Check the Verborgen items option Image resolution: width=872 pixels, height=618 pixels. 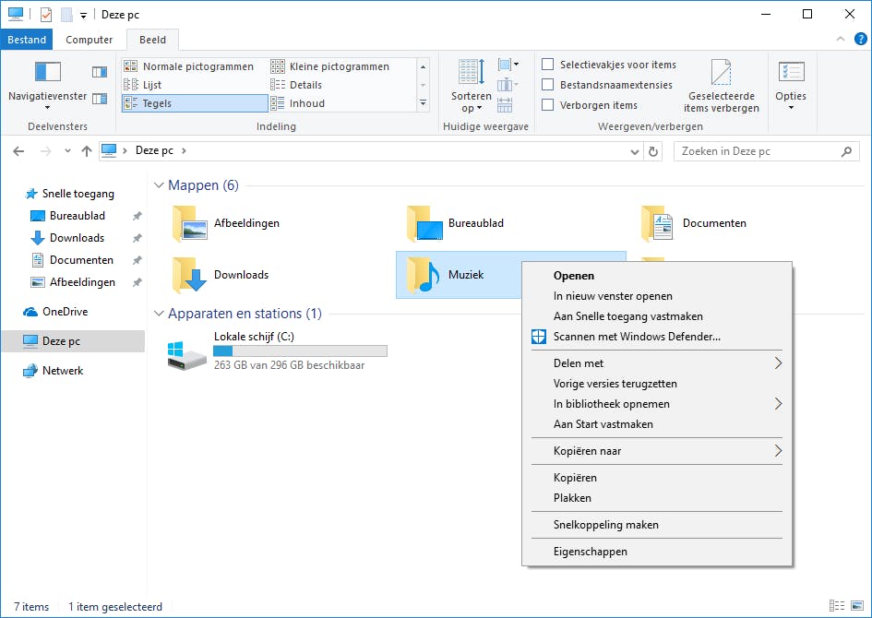[548, 105]
